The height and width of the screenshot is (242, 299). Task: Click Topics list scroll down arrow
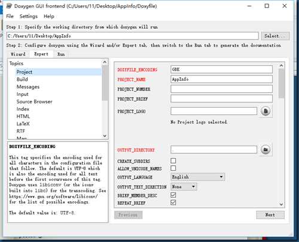tap(105, 136)
